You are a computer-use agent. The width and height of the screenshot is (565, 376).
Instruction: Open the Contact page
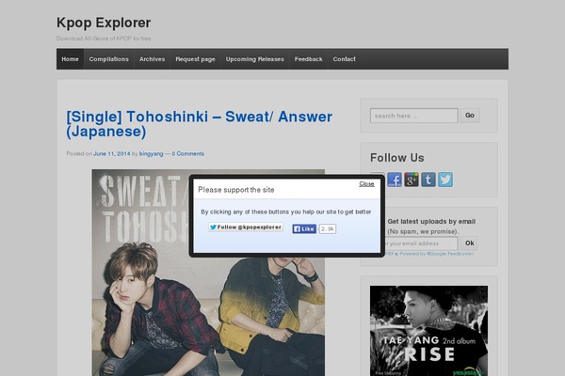(344, 59)
